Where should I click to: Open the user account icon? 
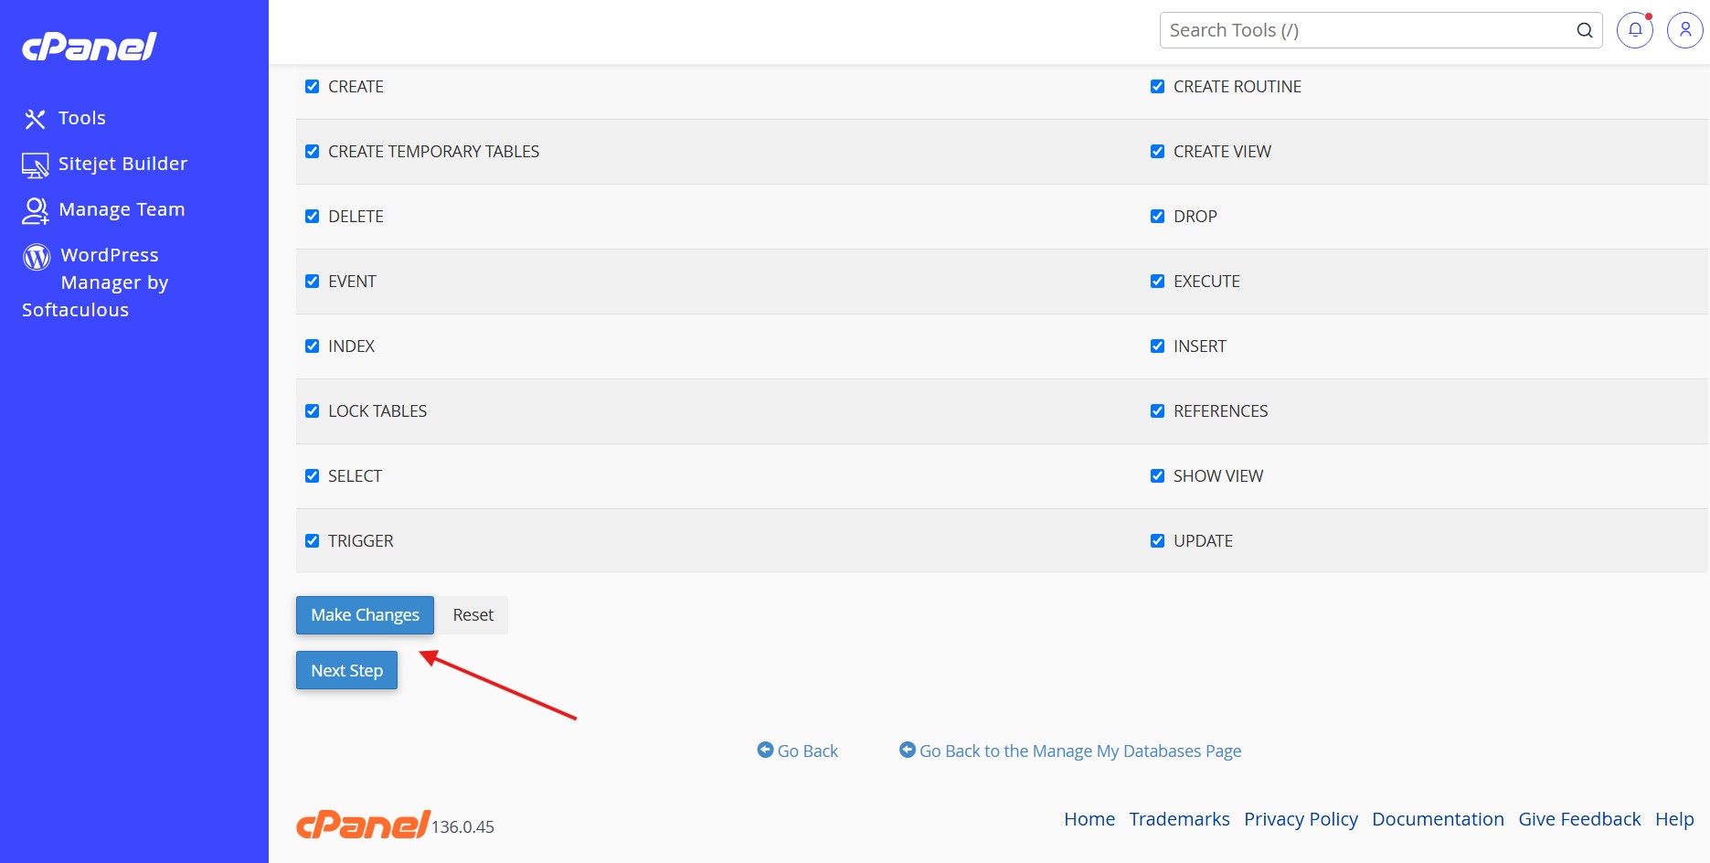pos(1684,30)
